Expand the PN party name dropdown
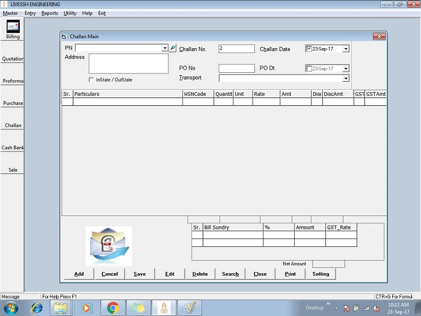The height and width of the screenshot is (316, 421). 165,48
